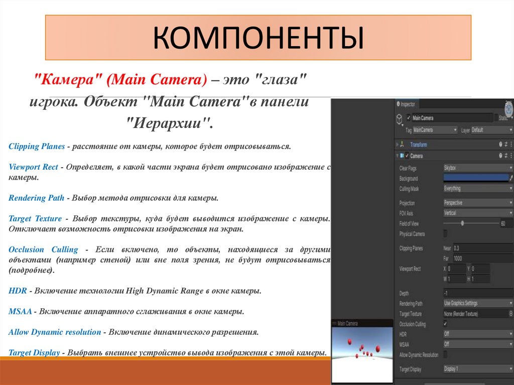514x385 pixels.
Task: Open Camera component preset settings icon
Action: coord(506,156)
